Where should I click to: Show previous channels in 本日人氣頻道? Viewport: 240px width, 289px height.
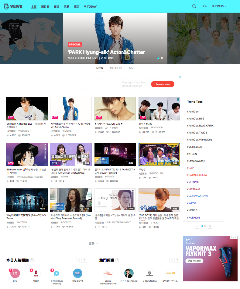tap(79, 260)
